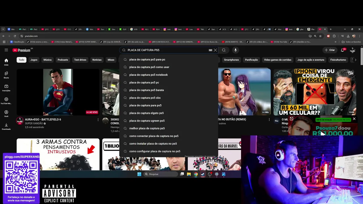Open the iPhone virou coisa de emergente thumbnail

pyautogui.click(x=315, y=92)
